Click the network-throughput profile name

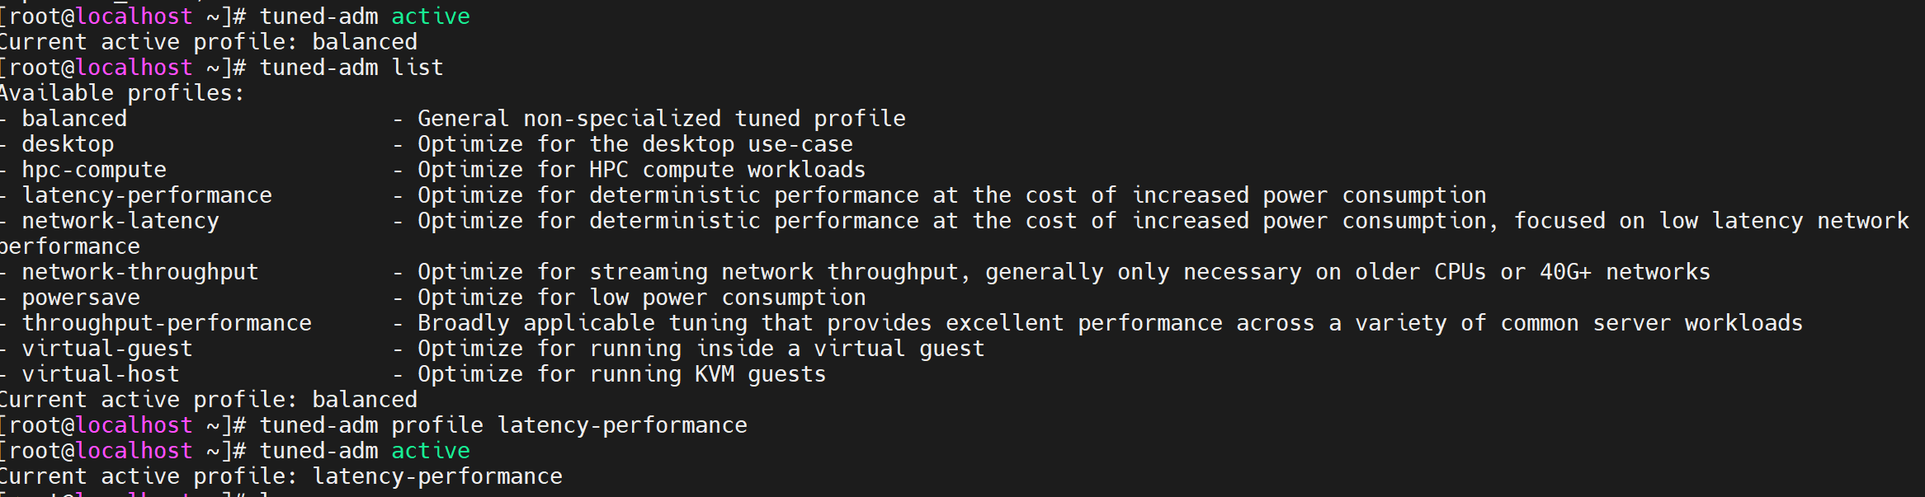tap(140, 272)
